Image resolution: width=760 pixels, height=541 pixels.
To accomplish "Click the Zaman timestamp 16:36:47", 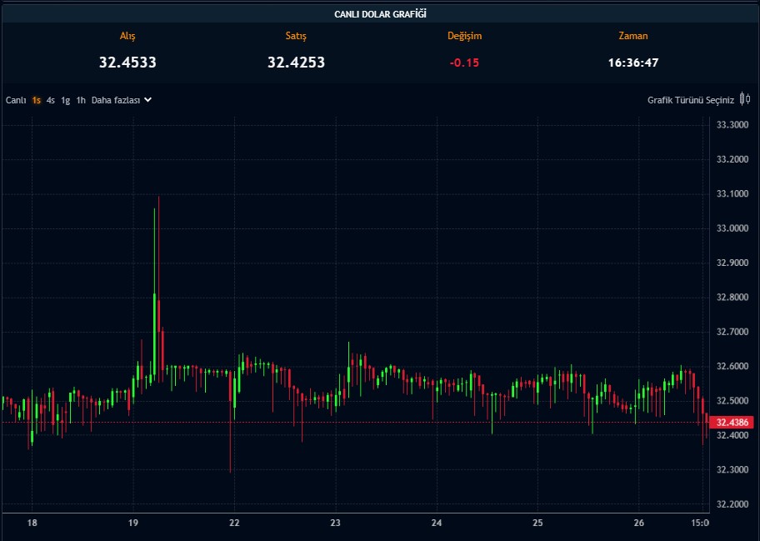I will pyautogui.click(x=632, y=63).
